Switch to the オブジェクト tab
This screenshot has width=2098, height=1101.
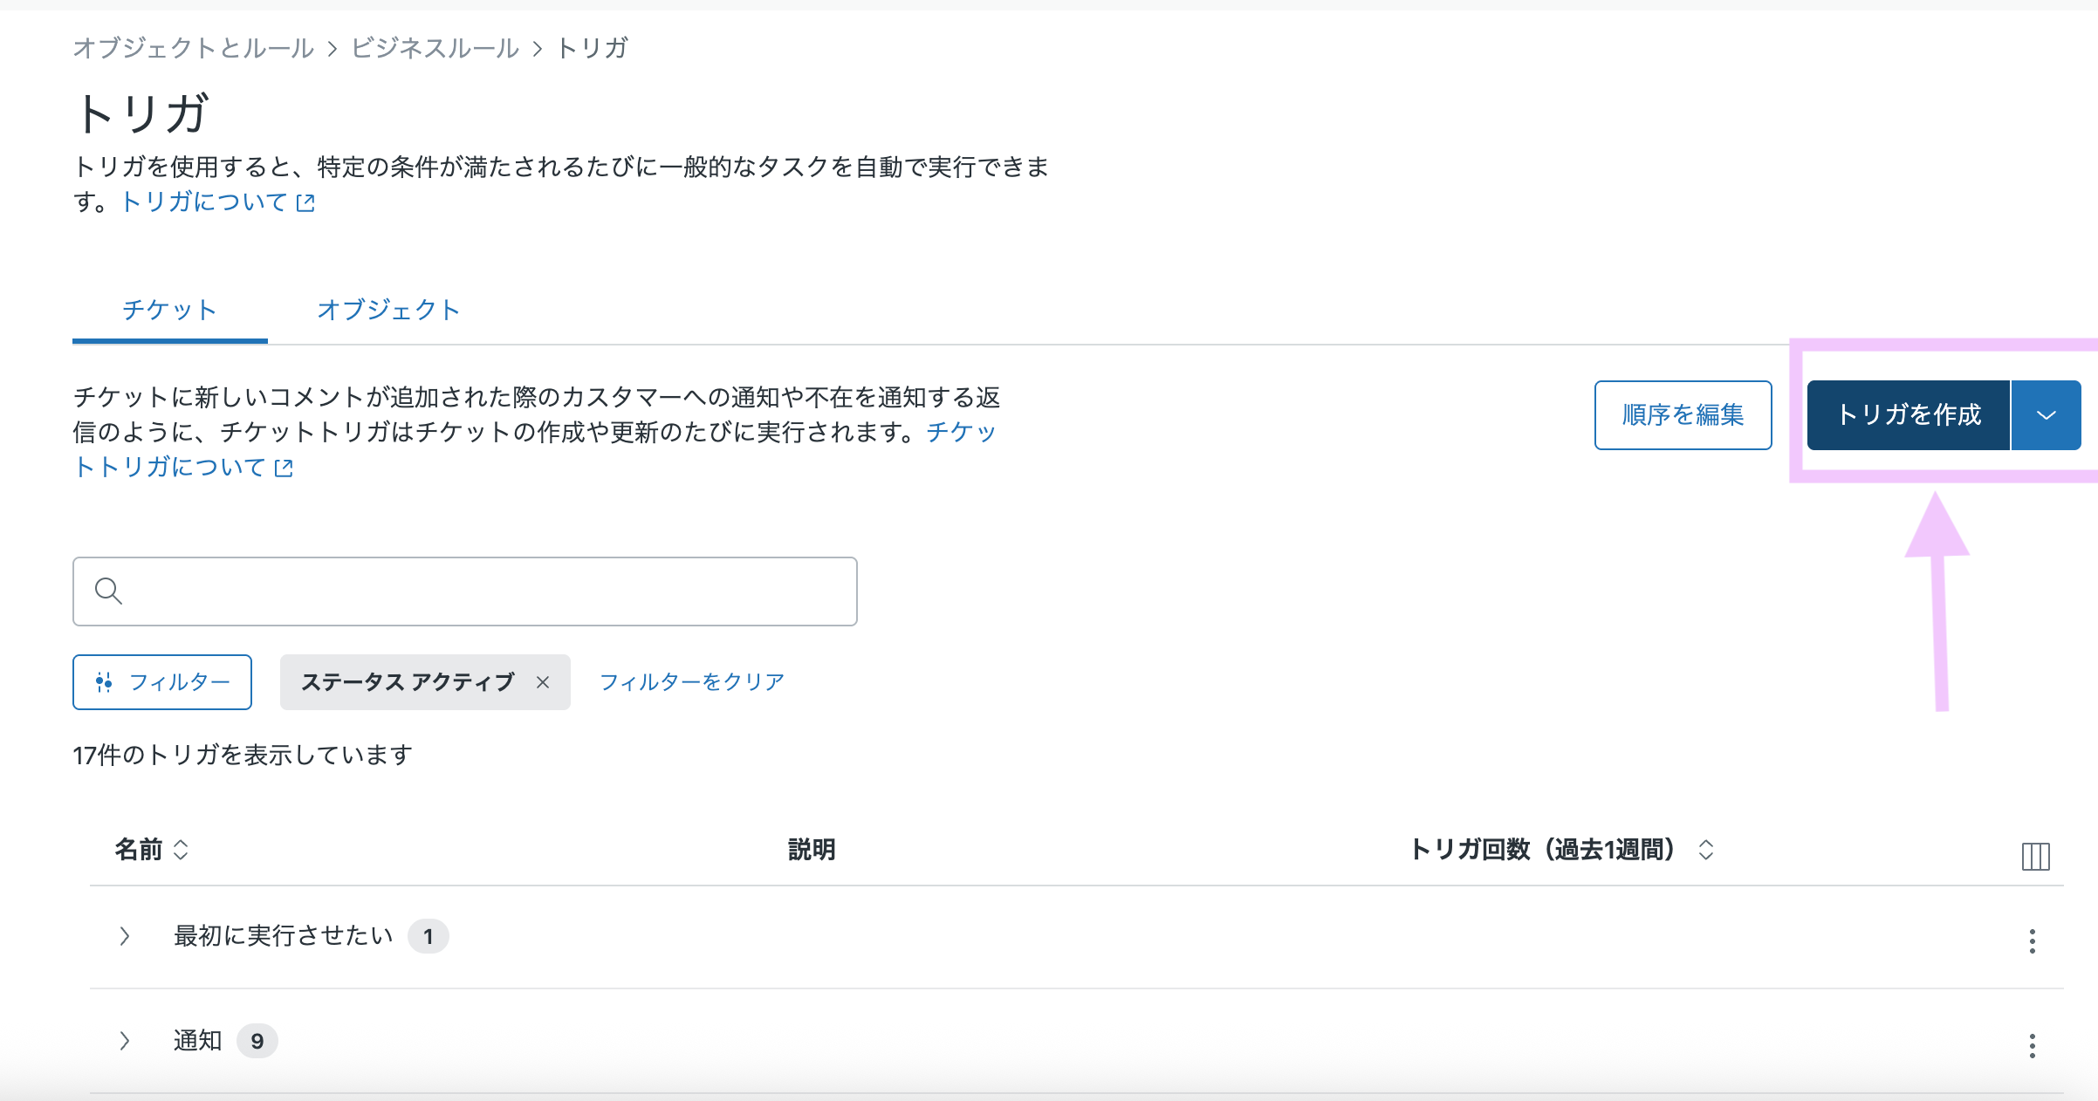pyautogui.click(x=388, y=310)
